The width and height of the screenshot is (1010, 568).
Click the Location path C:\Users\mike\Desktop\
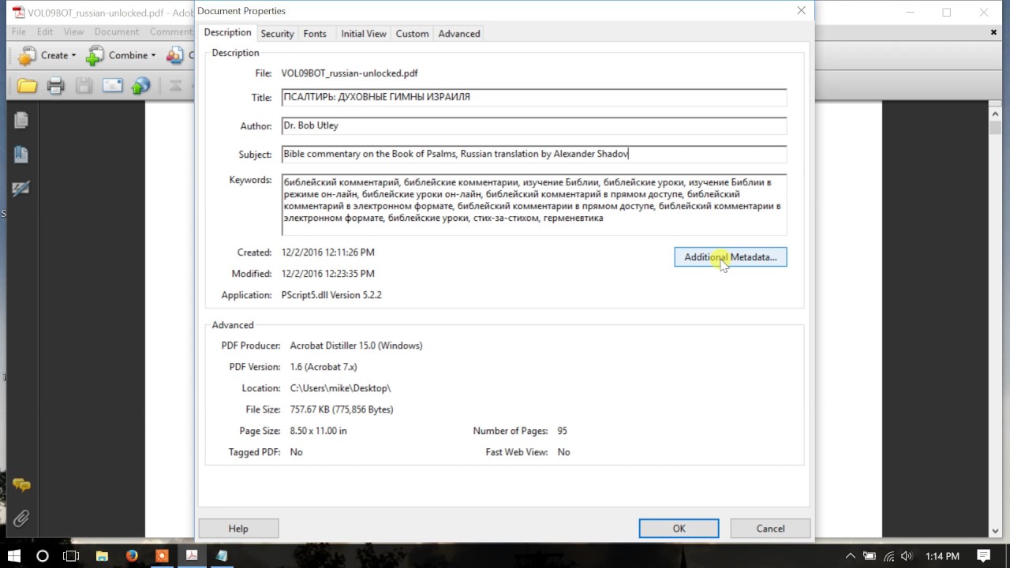point(340,388)
